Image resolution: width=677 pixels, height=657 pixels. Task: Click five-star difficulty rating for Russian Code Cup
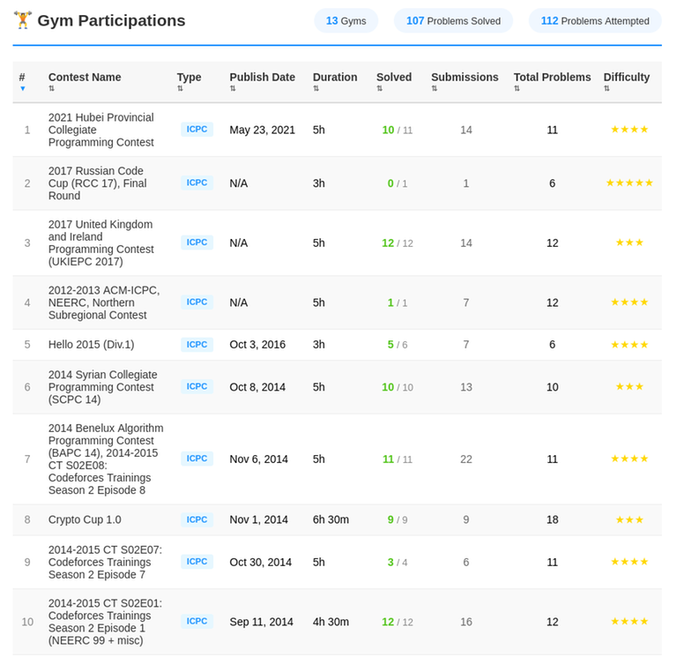[629, 183]
